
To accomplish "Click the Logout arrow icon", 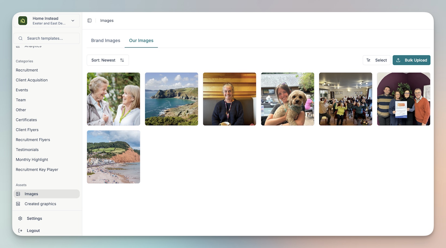I will [20, 230].
